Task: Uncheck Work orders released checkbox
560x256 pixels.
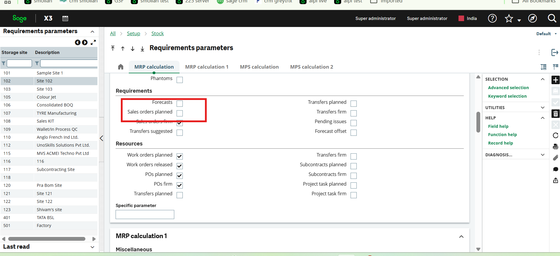Action: (x=180, y=166)
